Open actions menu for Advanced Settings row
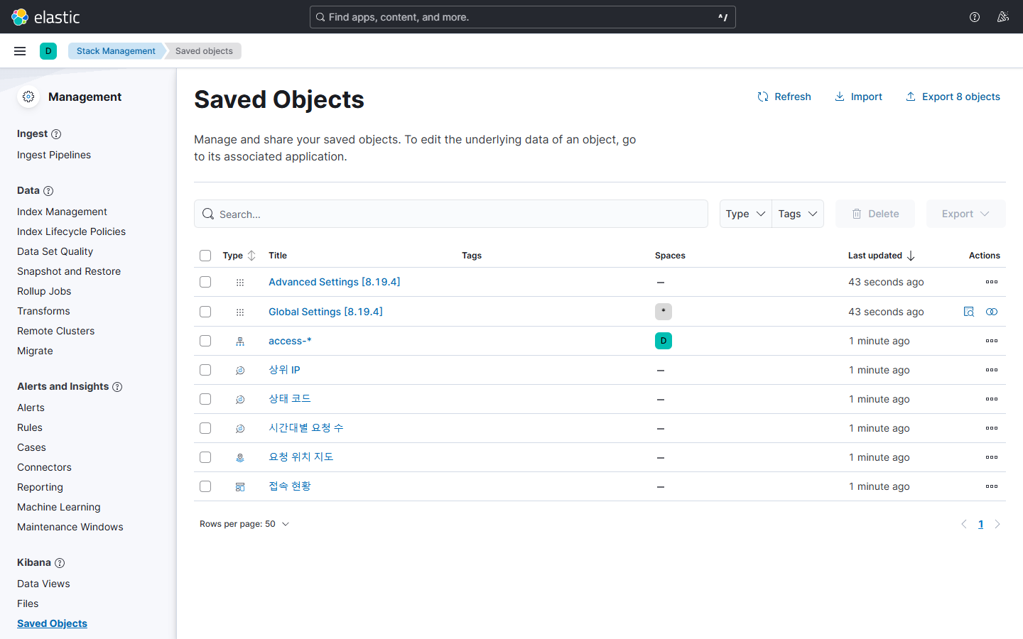This screenshot has height=639, width=1023. click(x=992, y=282)
